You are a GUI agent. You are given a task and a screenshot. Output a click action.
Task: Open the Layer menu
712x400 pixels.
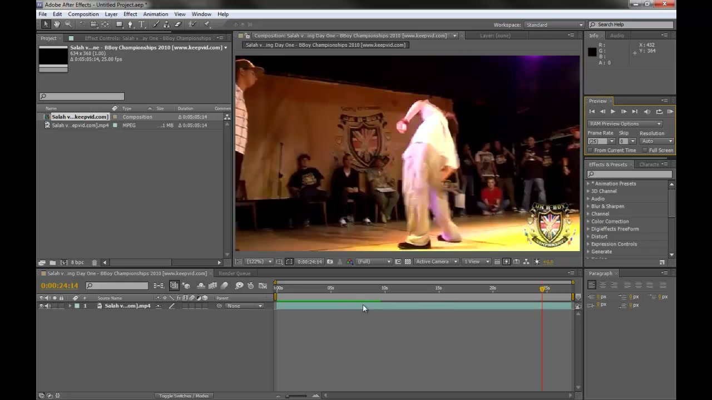[x=111, y=14]
